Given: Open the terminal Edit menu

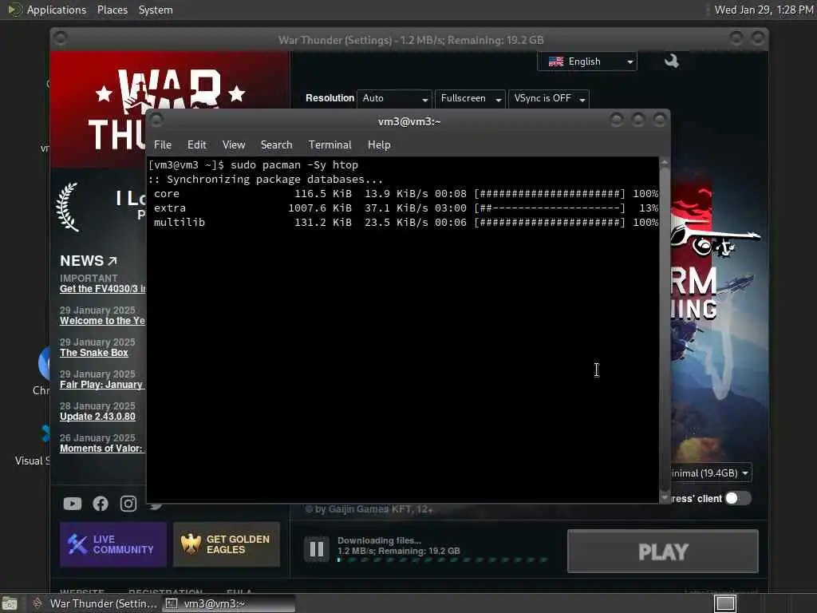Looking at the screenshot, I should [x=197, y=145].
